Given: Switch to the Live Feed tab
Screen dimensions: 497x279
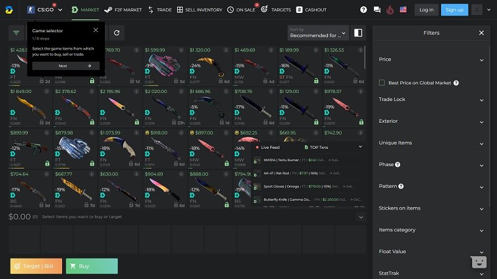Looking at the screenshot, I should coord(268,148).
